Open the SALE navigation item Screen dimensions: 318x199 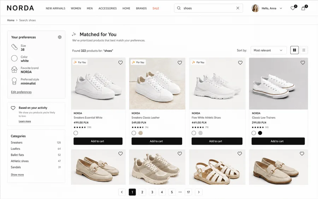[x=156, y=8]
